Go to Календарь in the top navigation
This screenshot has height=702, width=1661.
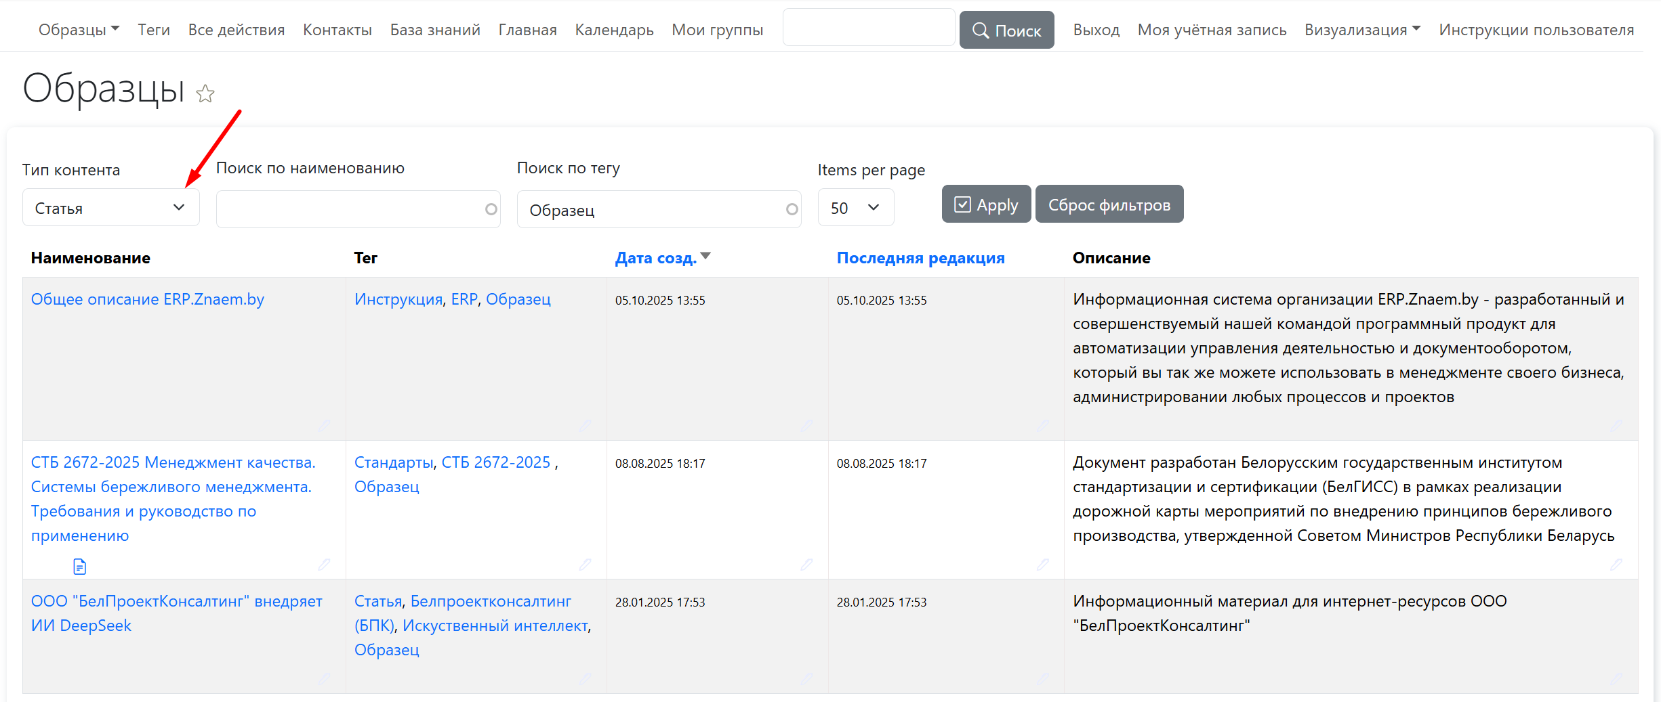[x=614, y=30]
